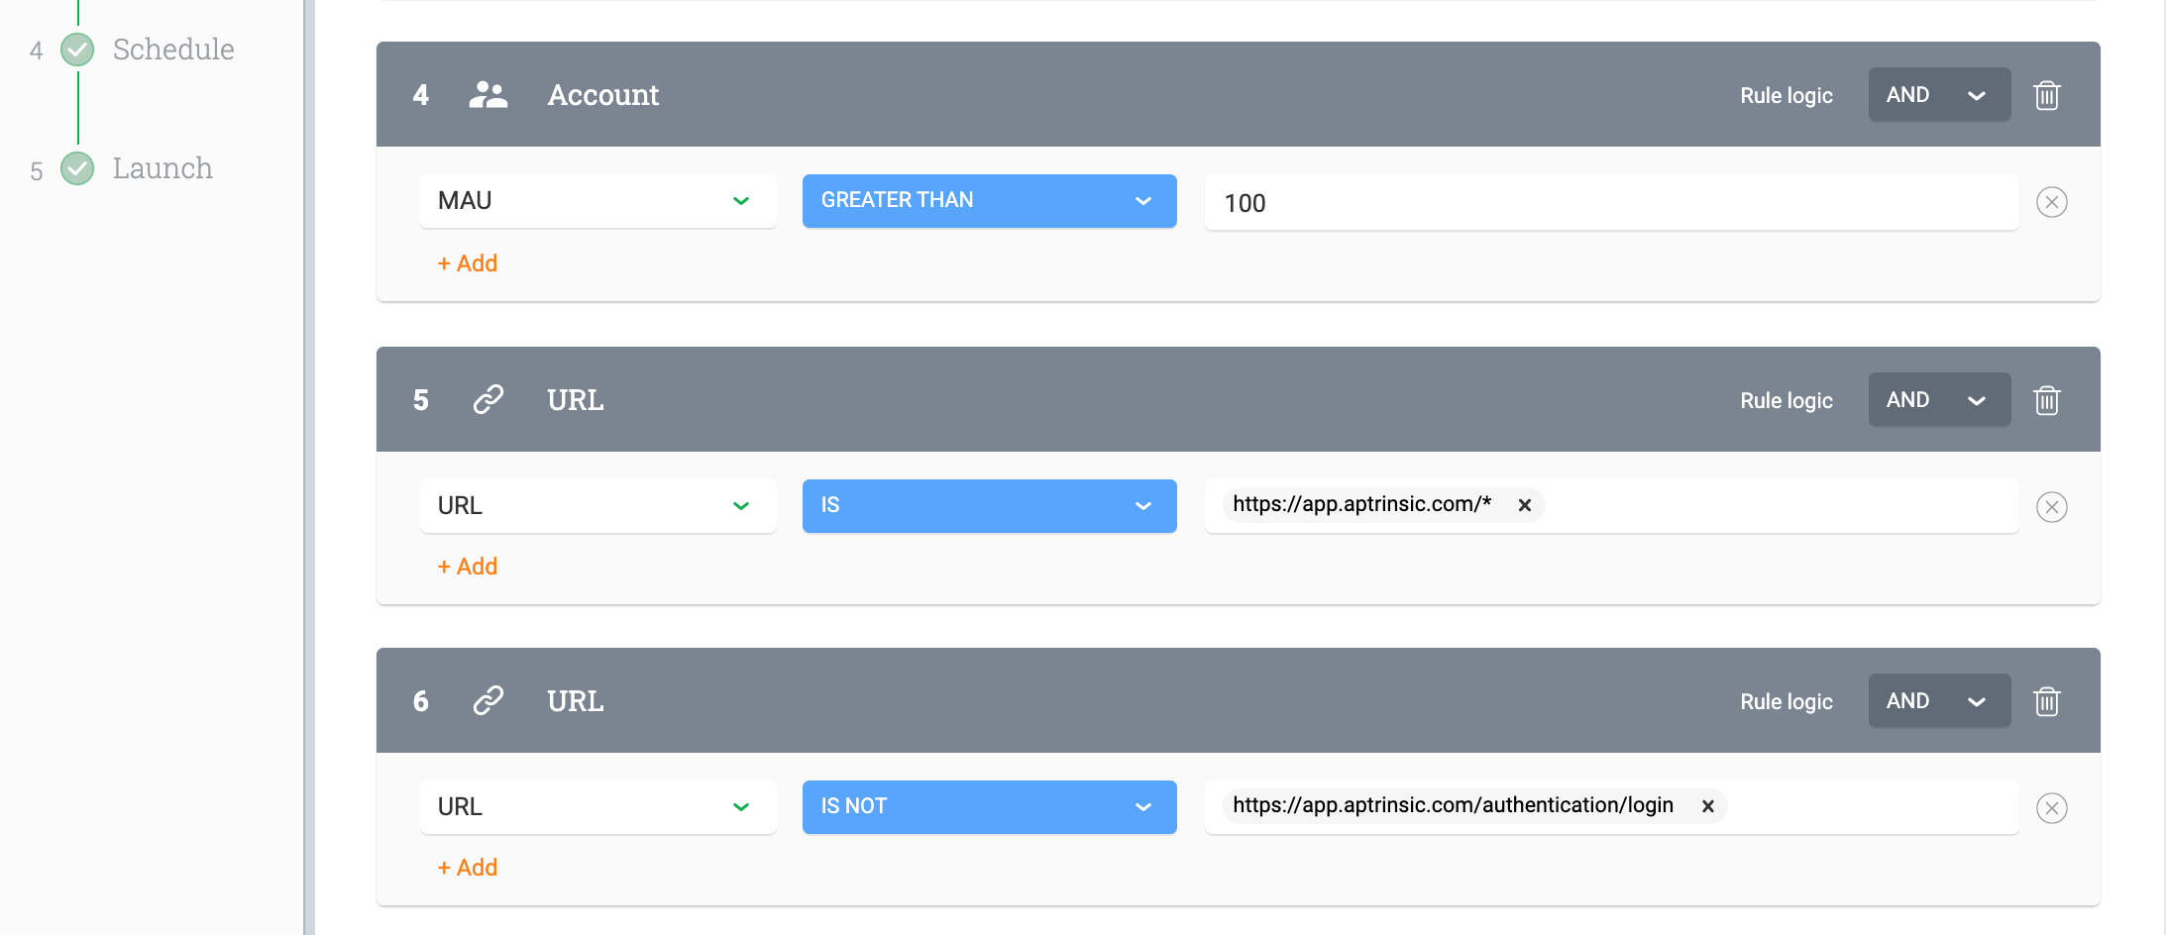2166x935 pixels.
Task: Open Rule logic AND dropdown for rule 6
Action: click(x=1939, y=701)
